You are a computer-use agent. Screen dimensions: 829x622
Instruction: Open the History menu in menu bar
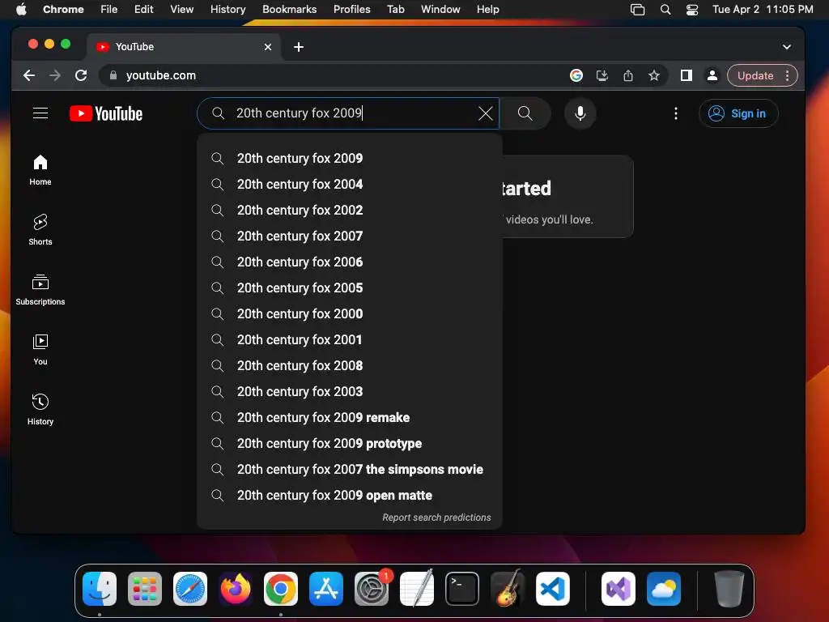tap(227, 9)
